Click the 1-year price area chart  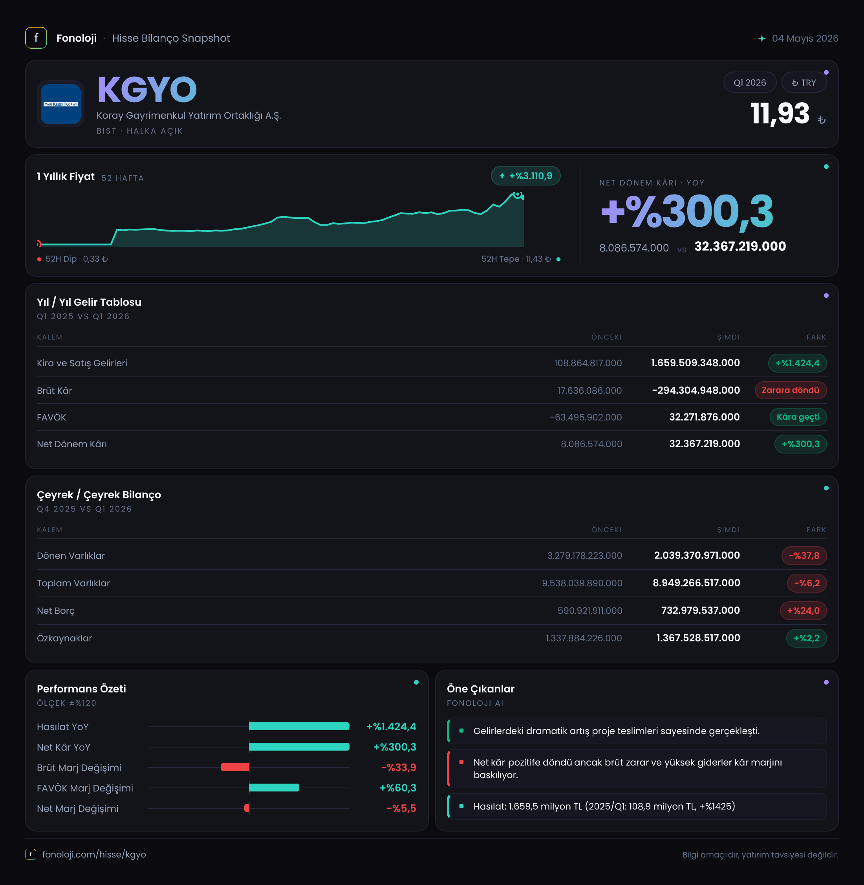click(x=280, y=219)
